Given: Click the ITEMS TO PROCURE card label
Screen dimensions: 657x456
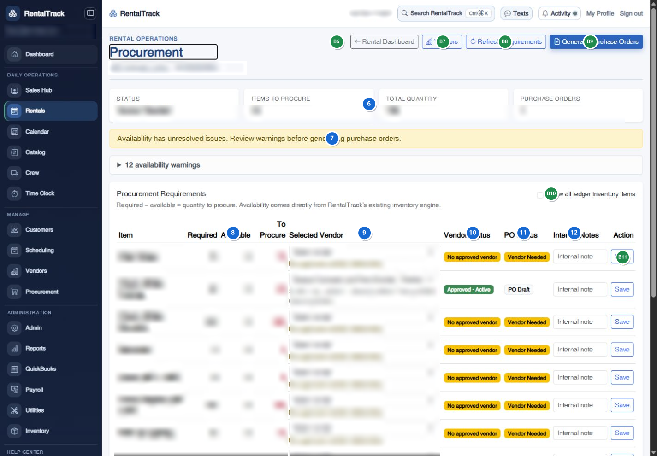Looking at the screenshot, I should (280, 99).
